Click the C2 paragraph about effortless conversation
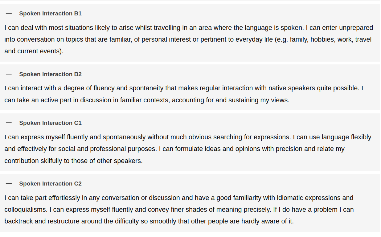Screen dimensions: 381x237 (x=179, y=210)
